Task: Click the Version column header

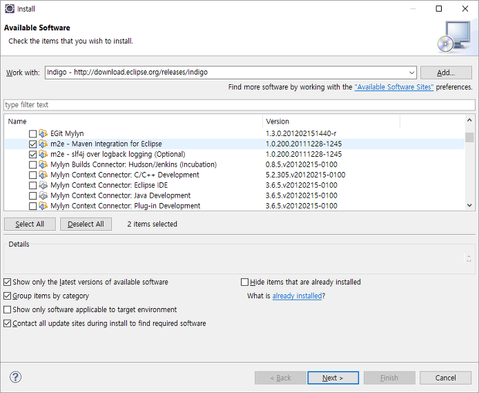Action: (x=331, y=122)
